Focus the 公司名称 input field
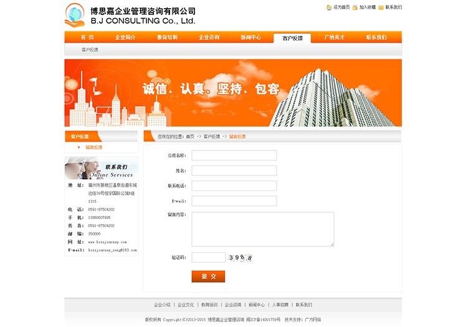The width and height of the screenshot is (466, 327). click(x=234, y=155)
